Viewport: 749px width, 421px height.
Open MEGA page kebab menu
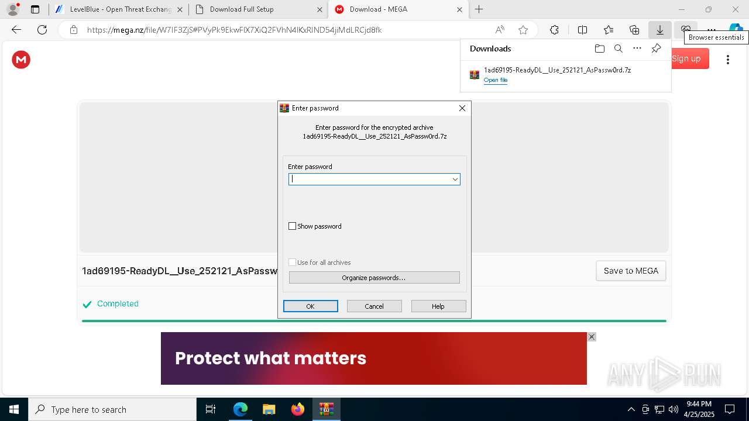point(728,59)
